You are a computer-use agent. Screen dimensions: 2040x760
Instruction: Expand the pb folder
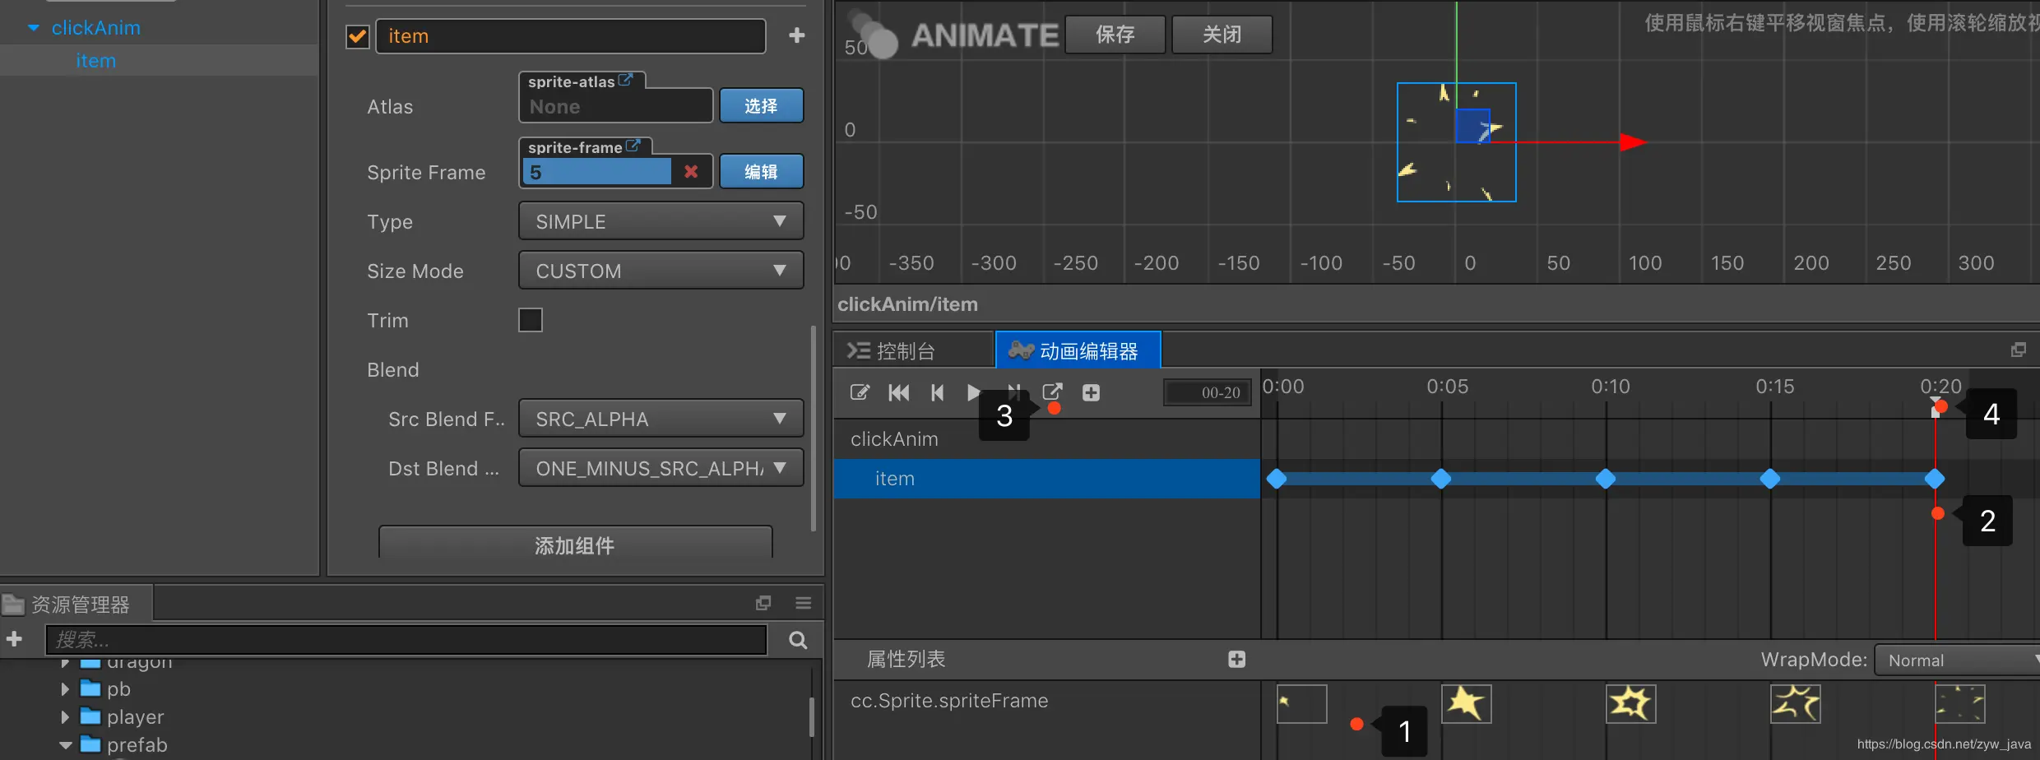[x=65, y=688]
